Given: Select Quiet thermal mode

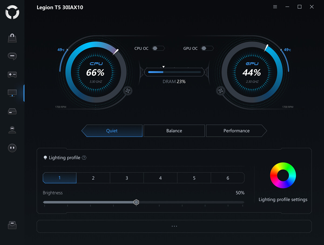Looking at the screenshot, I should (x=112, y=131).
